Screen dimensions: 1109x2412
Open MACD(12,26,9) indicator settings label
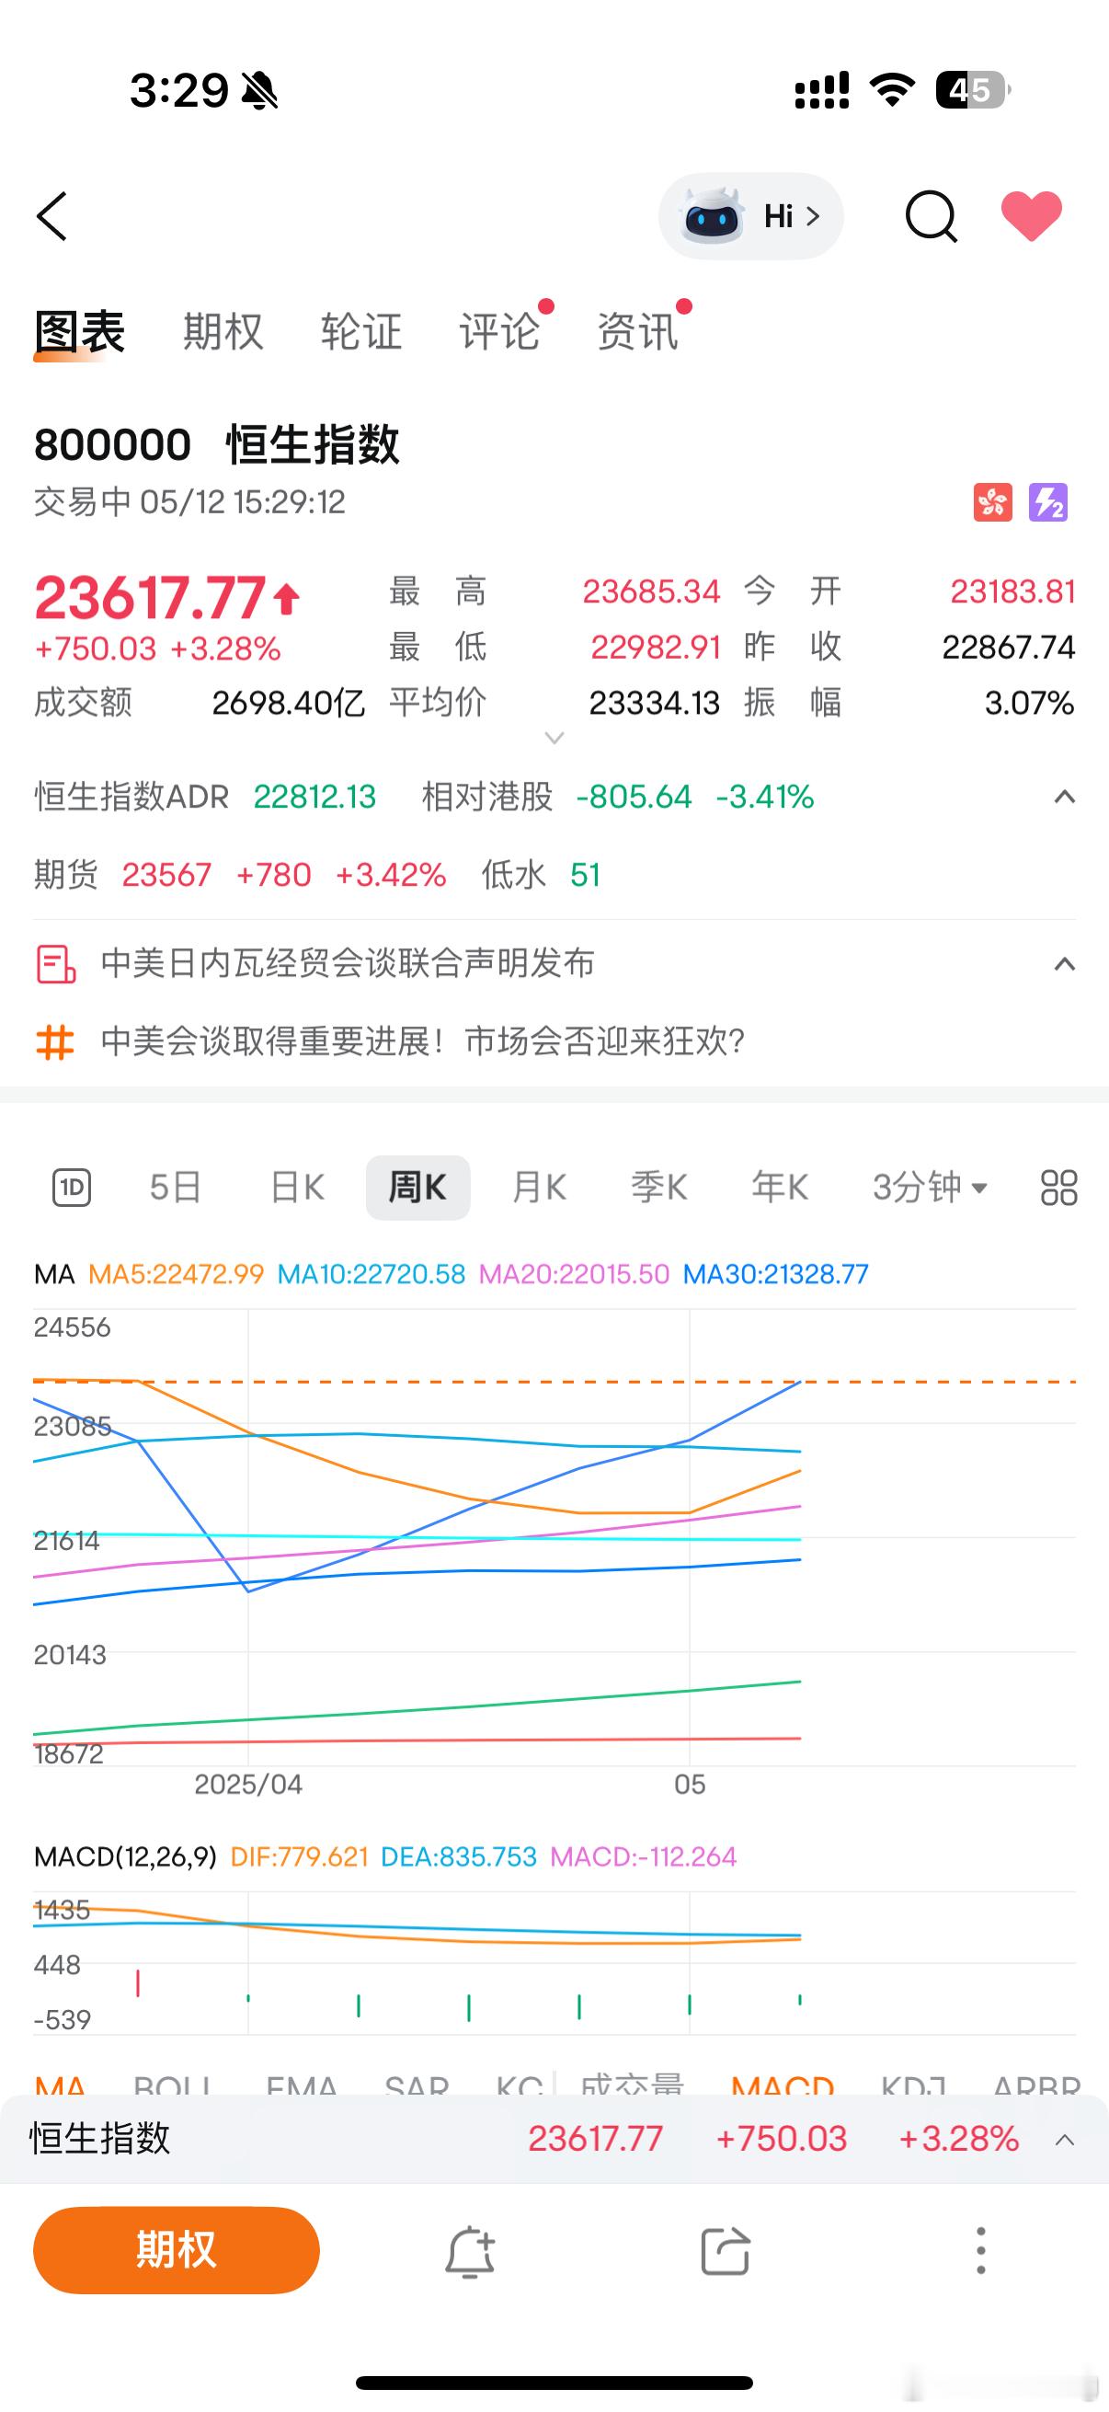[x=125, y=1856]
